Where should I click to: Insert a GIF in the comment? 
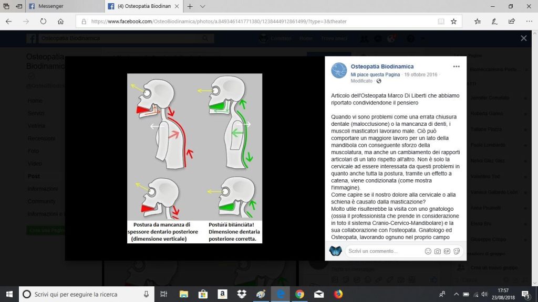[x=447, y=251]
